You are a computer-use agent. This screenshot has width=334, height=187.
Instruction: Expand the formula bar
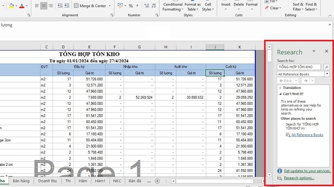click(x=330, y=25)
